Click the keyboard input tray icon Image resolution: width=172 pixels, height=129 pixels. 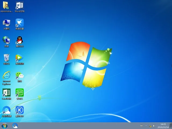tap(142, 126)
